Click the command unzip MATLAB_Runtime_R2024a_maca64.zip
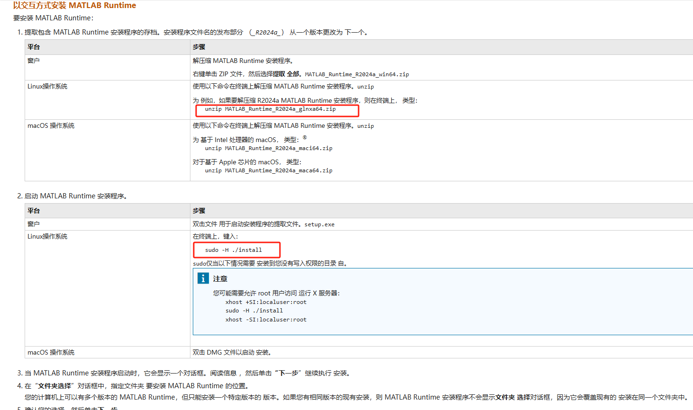 [x=269, y=171]
